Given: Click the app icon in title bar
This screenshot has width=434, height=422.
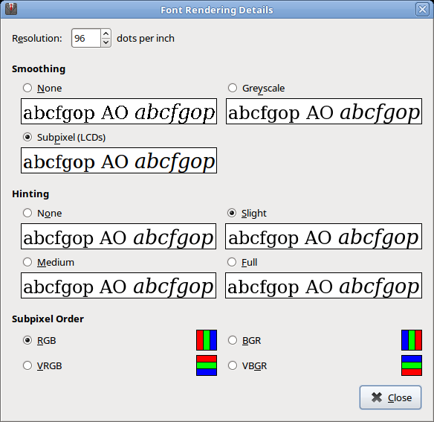Looking at the screenshot, I should 11,9.
